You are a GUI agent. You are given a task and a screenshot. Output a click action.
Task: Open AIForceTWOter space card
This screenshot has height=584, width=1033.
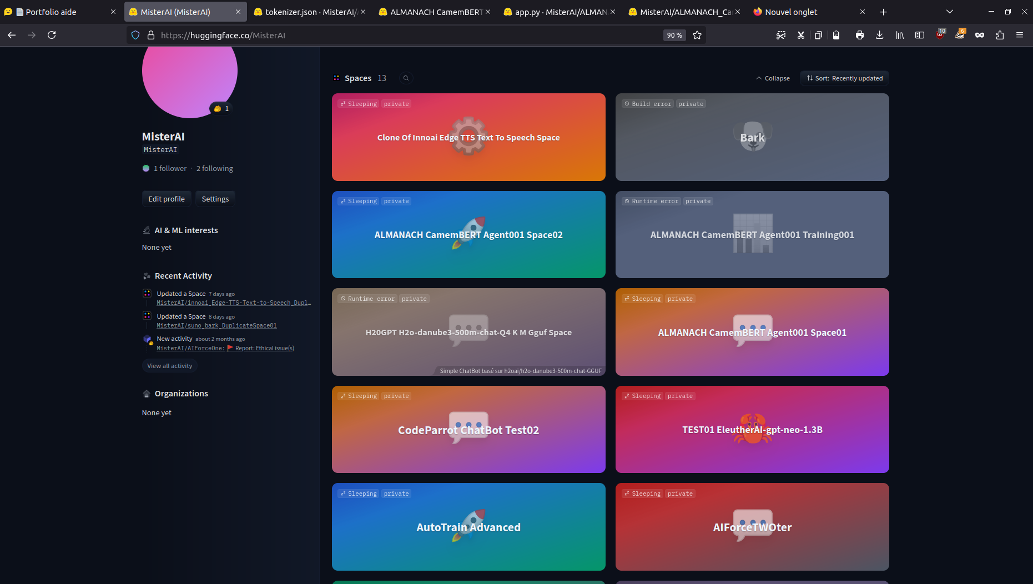click(752, 527)
